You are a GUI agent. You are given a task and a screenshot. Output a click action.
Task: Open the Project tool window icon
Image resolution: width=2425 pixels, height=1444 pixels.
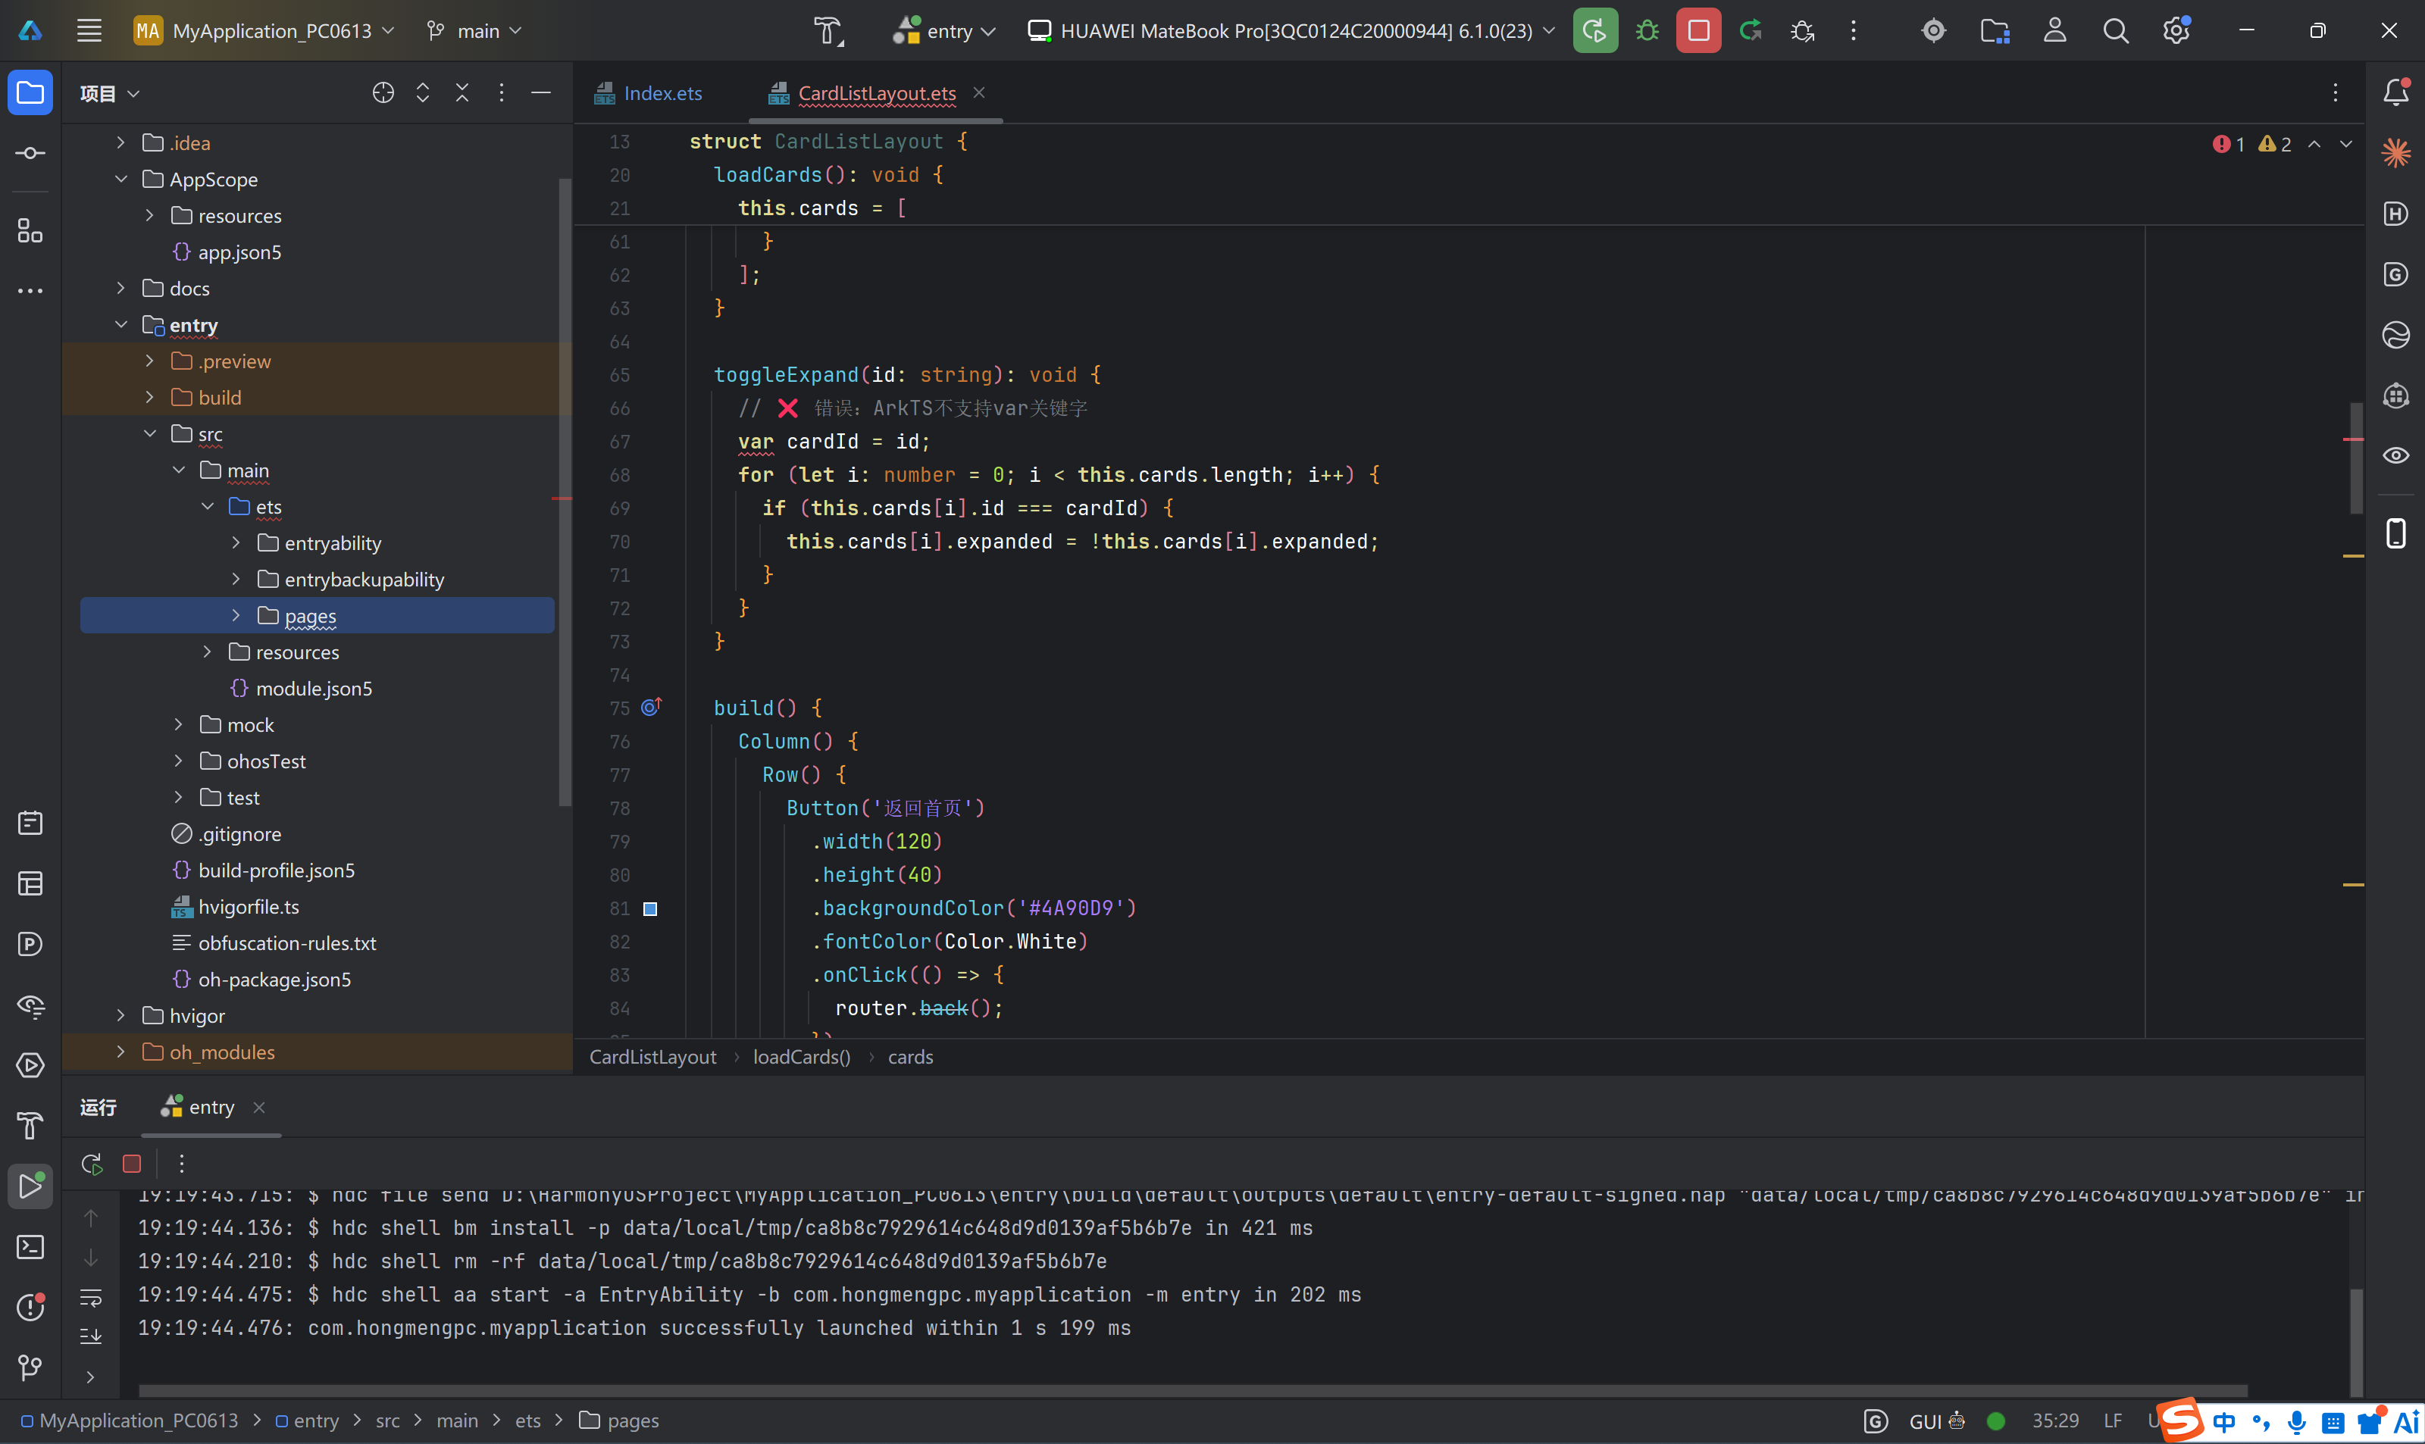point(30,92)
